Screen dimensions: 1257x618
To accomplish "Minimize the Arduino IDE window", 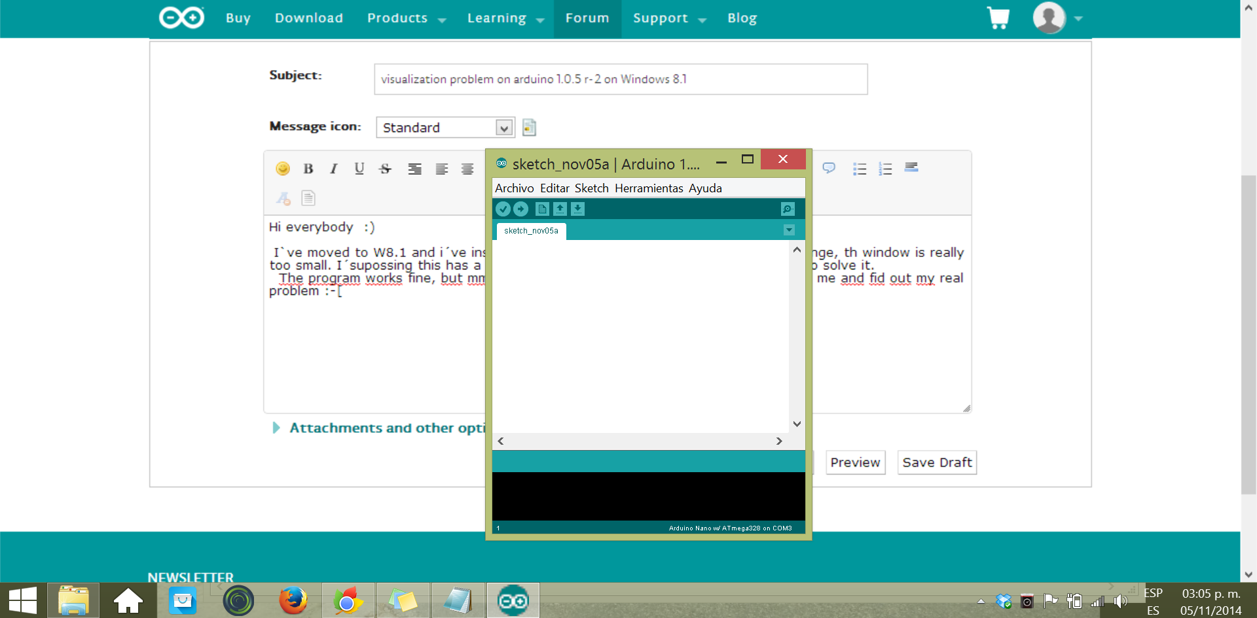I will (x=721, y=162).
